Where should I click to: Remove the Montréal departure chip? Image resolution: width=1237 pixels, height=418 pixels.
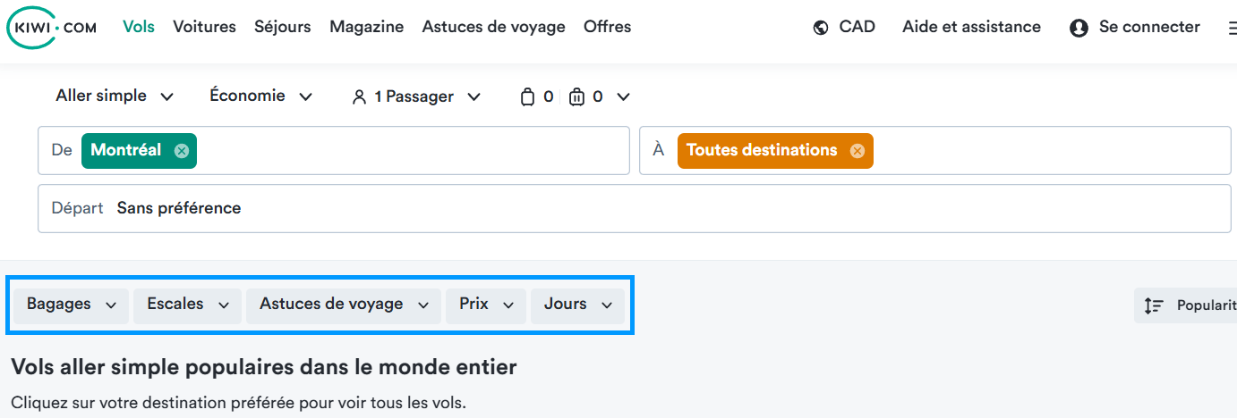point(182,151)
